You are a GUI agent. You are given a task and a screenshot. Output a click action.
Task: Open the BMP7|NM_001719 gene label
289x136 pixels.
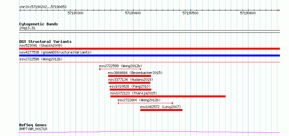(33, 129)
